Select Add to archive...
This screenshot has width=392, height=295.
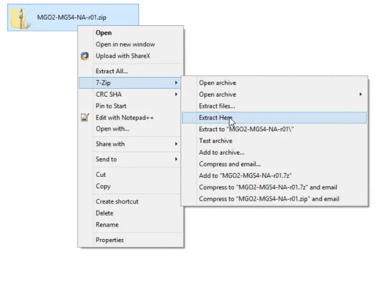click(274, 152)
